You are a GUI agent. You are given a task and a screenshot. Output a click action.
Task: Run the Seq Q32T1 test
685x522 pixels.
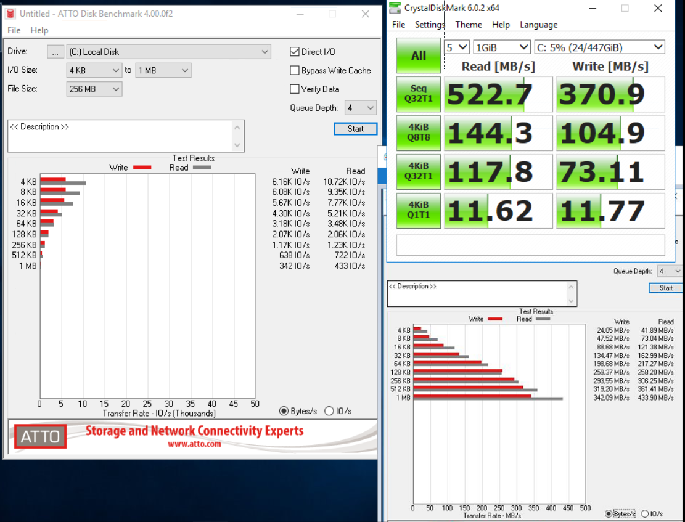(x=419, y=94)
